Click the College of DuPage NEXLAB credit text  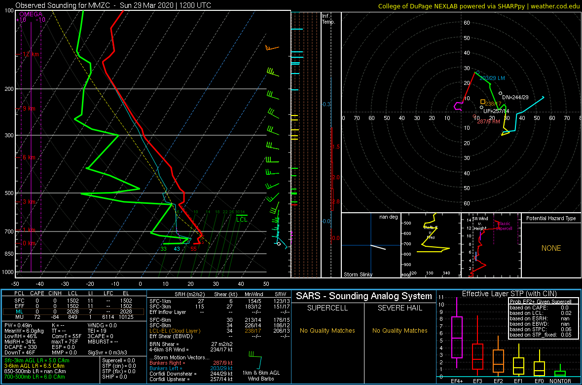[478, 5]
